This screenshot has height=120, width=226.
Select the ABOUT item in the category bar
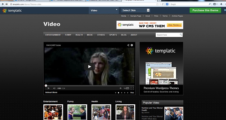pyautogui.click(x=134, y=35)
